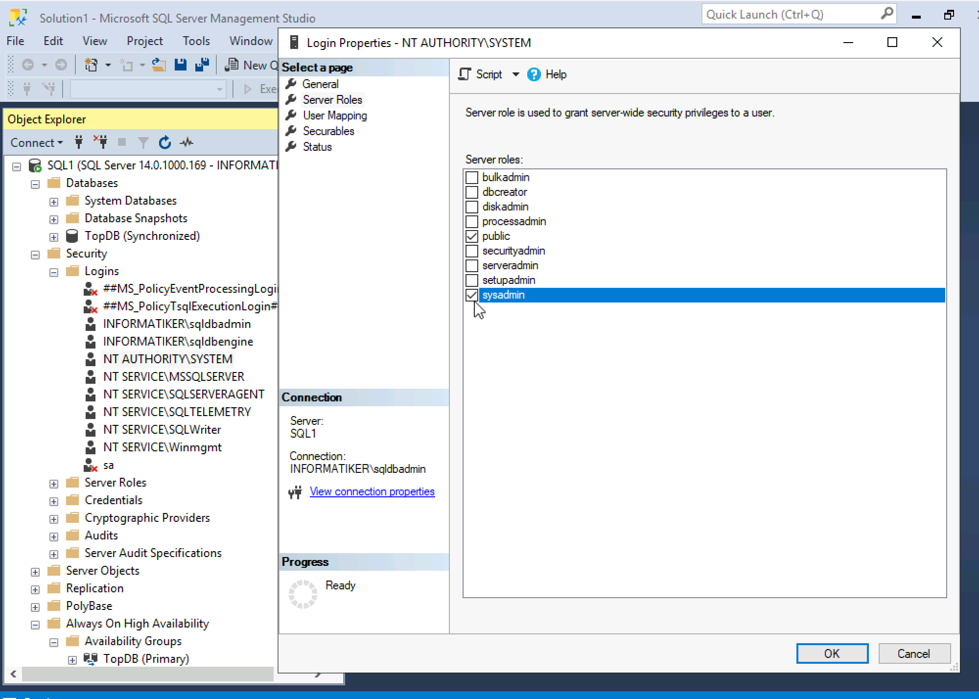Viewport: 979px width, 699px height.
Task: Click the disabled sa login icon
Action: click(x=91, y=465)
